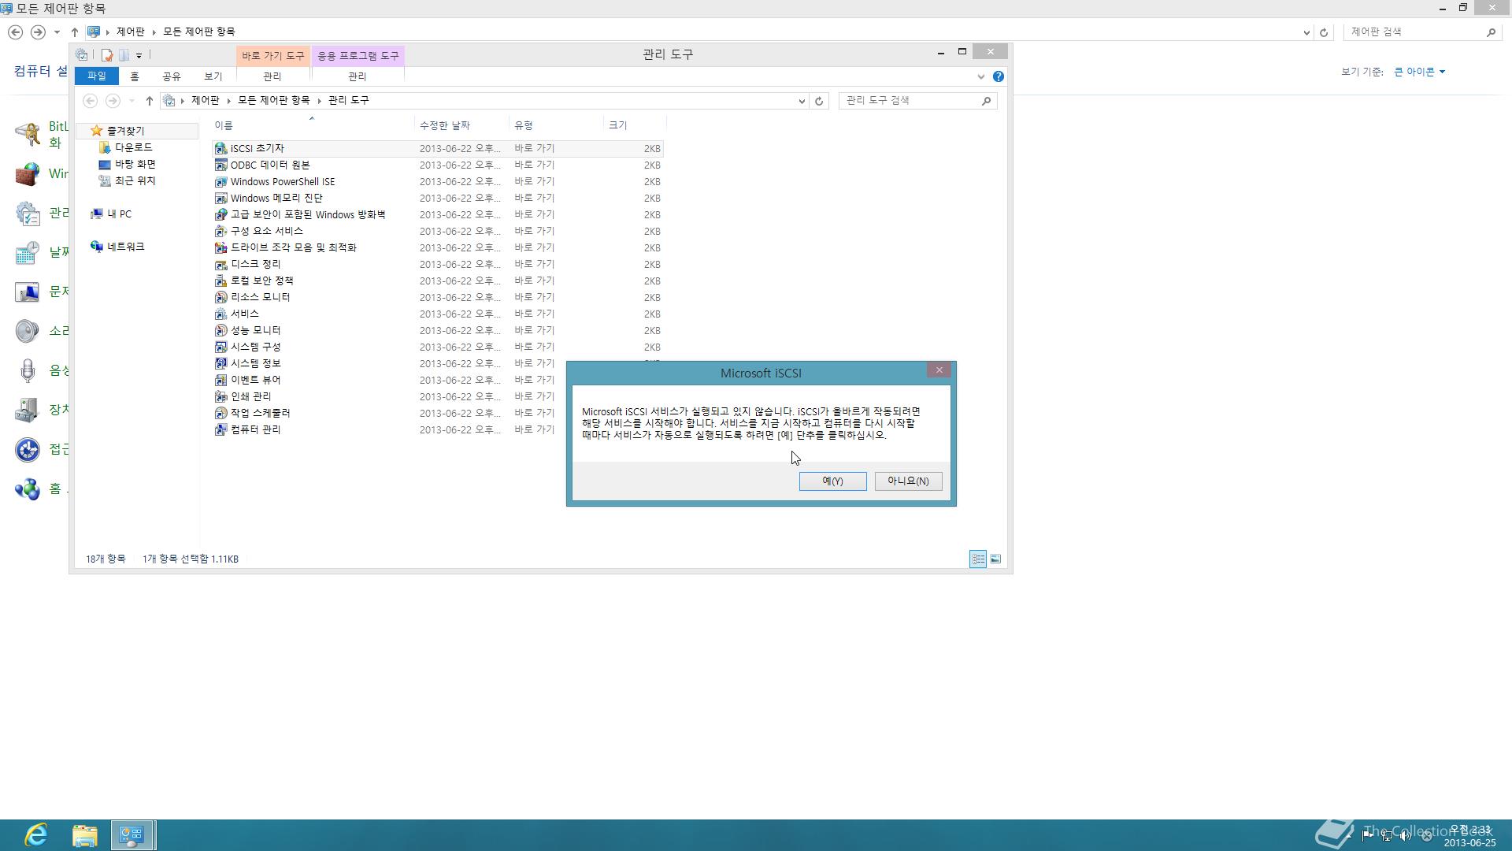Click the 성능 모니터 icon
The height and width of the screenshot is (851, 1512).
point(220,330)
